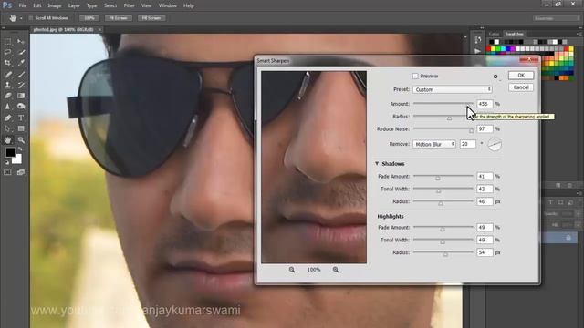Viewport: 584px width, 328px height.
Task: Zoom out the Smart Sharpen preview
Action: point(292,270)
